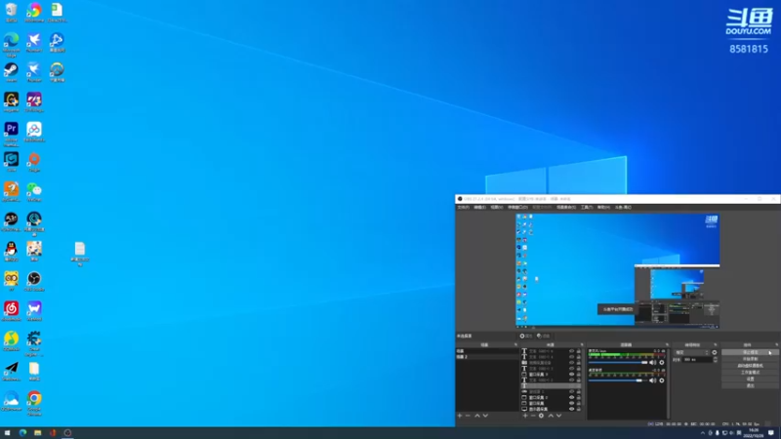The image size is (781, 439).
Task: Toggle visibility of 视频采集设备 source
Action: click(572, 363)
